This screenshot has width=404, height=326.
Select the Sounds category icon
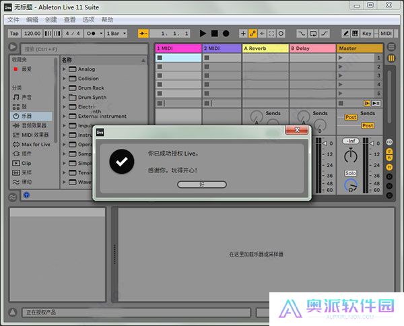coord(16,97)
